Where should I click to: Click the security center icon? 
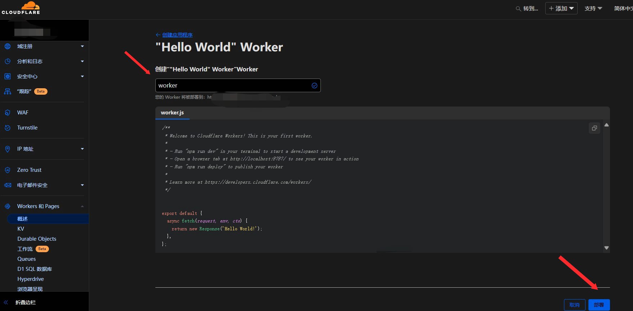click(8, 76)
